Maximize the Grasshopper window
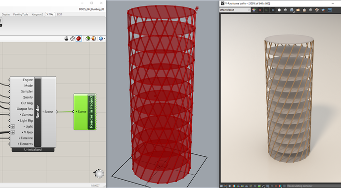 (x=92, y=3)
